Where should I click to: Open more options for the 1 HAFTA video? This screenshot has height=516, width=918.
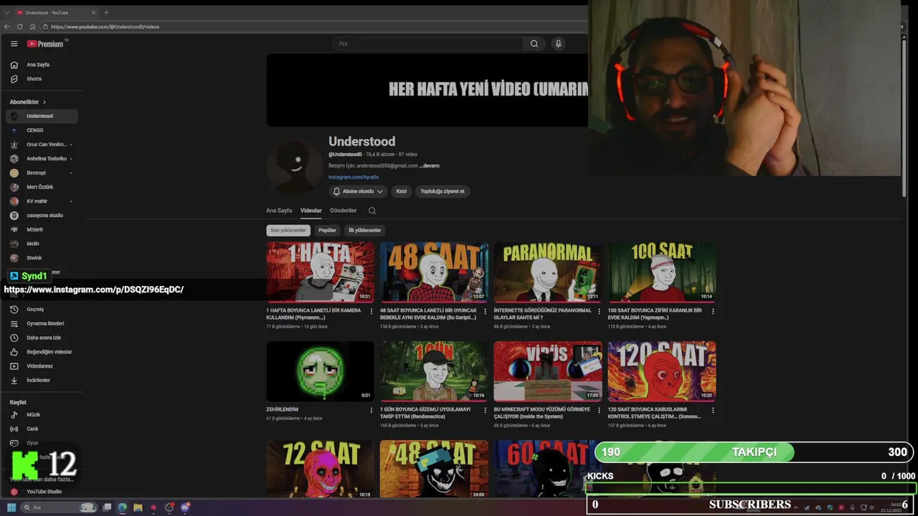point(372,311)
